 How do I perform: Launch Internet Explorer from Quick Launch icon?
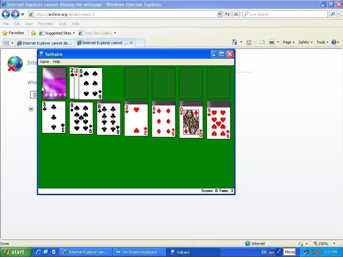pyautogui.click(x=39, y=252)
